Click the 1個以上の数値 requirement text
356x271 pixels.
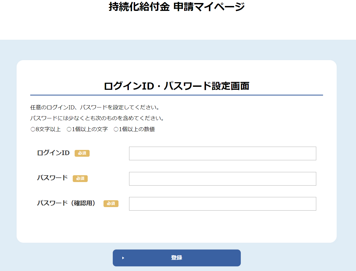pyautogui.click(x=134, y=129)
